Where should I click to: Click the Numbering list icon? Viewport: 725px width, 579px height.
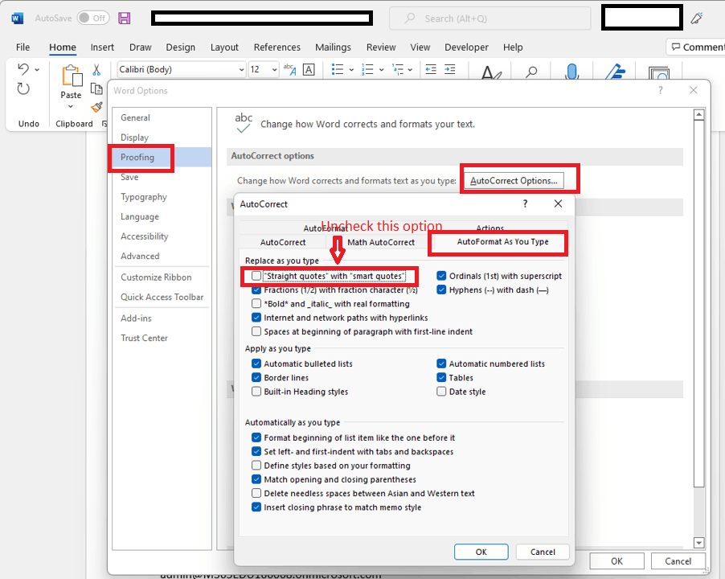[x=367, y=69]
